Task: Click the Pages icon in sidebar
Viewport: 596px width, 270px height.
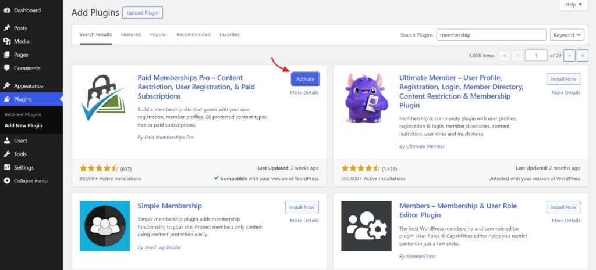Action: coord(7,55)
